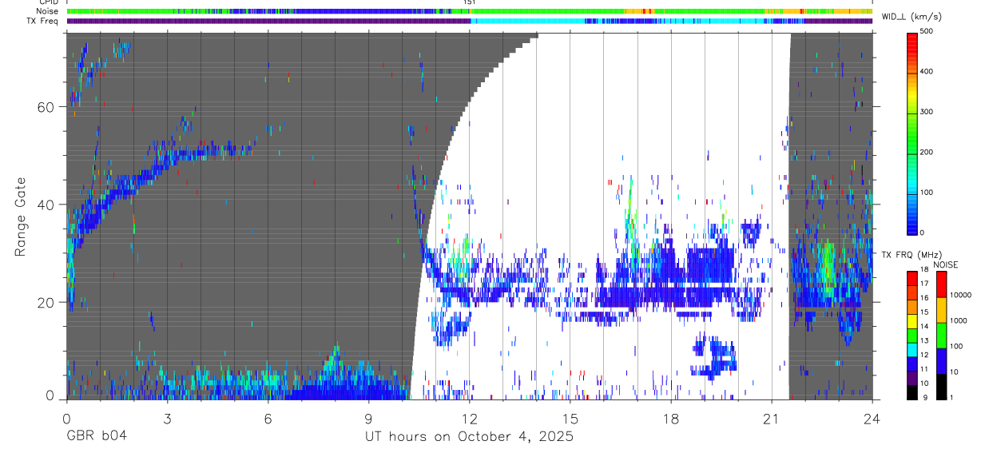
Task: Click the 13 tick on TX FRQ legend
Action: point(924,340)
